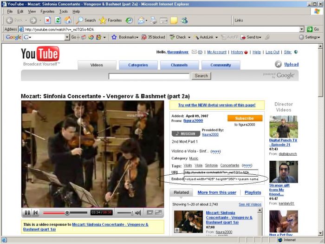Open the View menu

click(32, 12)
